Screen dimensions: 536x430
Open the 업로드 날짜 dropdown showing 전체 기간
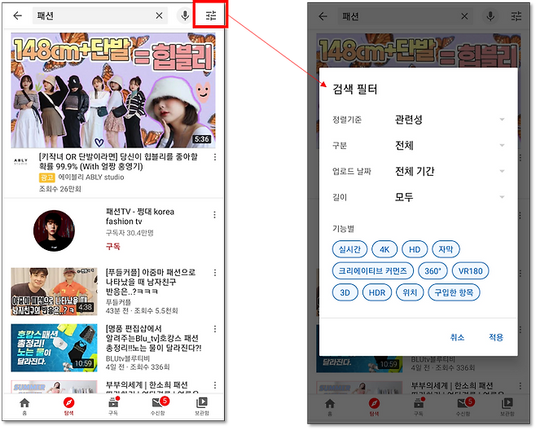(x=449, y=172)
